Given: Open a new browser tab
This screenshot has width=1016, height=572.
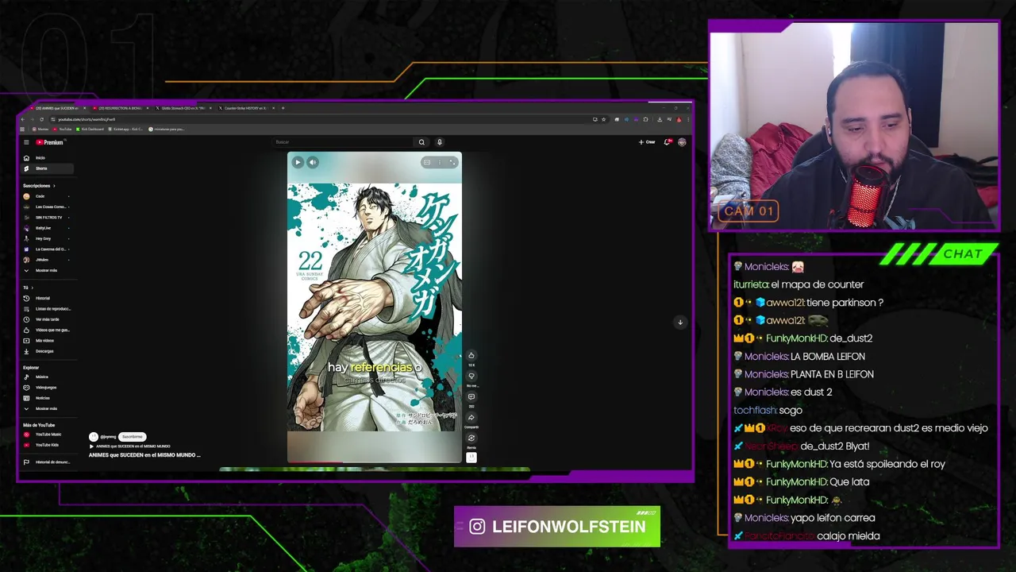Looking at the screenshot, I should coord(283,108).
